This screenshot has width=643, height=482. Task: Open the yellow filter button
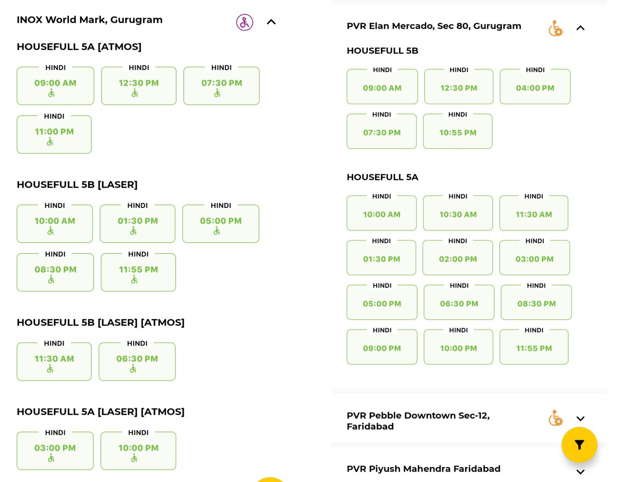click(x=579, y=444)
